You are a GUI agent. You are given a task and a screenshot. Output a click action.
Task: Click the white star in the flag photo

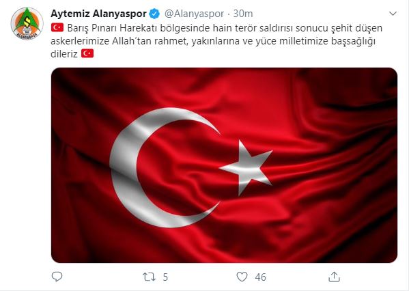246,167
